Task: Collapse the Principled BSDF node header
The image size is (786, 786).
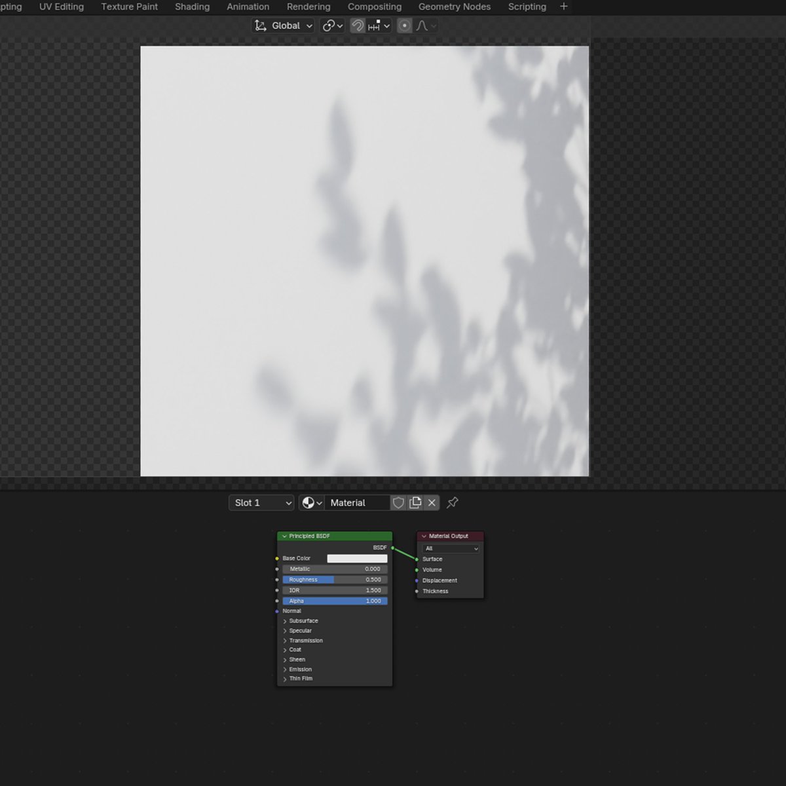Action: 283,536
